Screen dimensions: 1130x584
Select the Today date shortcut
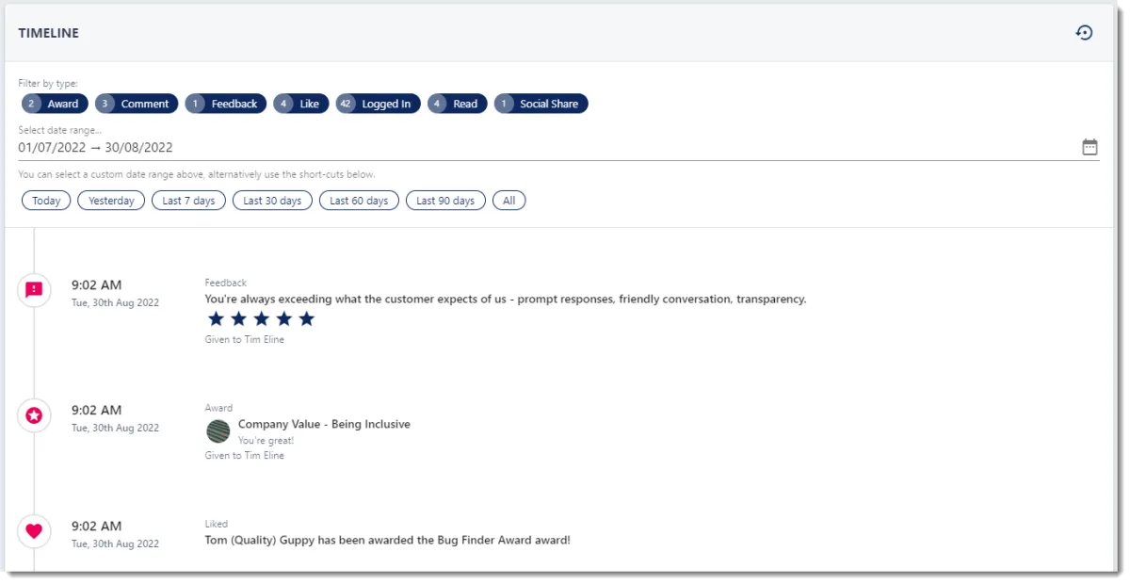[46, 201]
